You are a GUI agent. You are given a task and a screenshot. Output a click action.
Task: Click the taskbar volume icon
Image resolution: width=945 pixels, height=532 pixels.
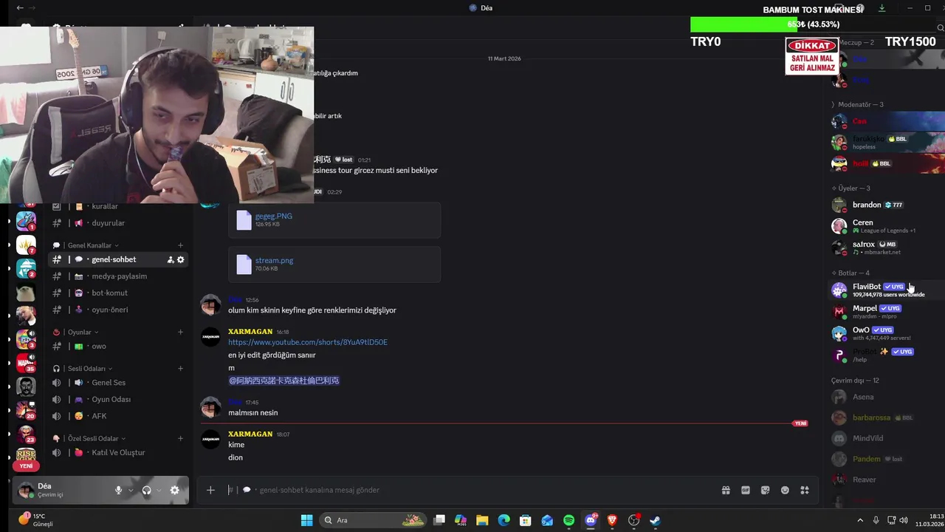904,520
